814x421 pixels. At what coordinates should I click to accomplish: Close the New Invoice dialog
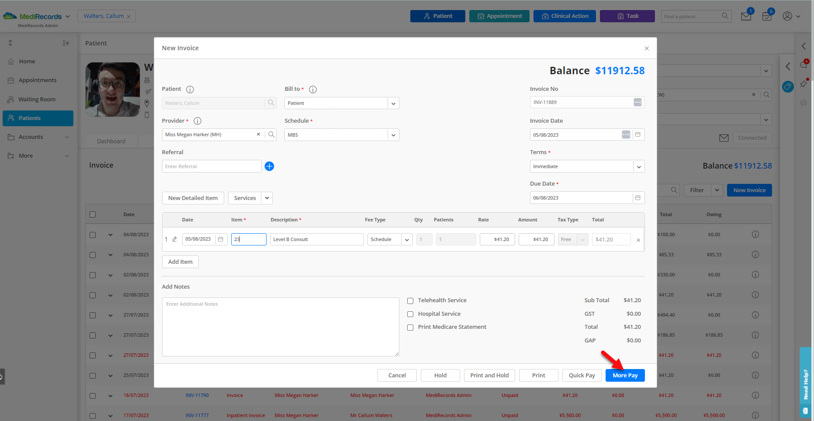(647, 48)
